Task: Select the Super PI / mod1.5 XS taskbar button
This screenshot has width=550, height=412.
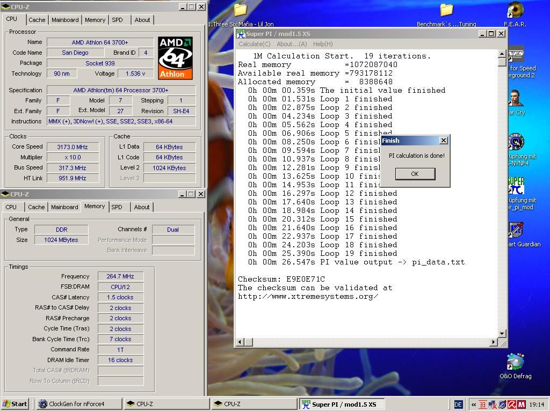Action: (342, 404)
